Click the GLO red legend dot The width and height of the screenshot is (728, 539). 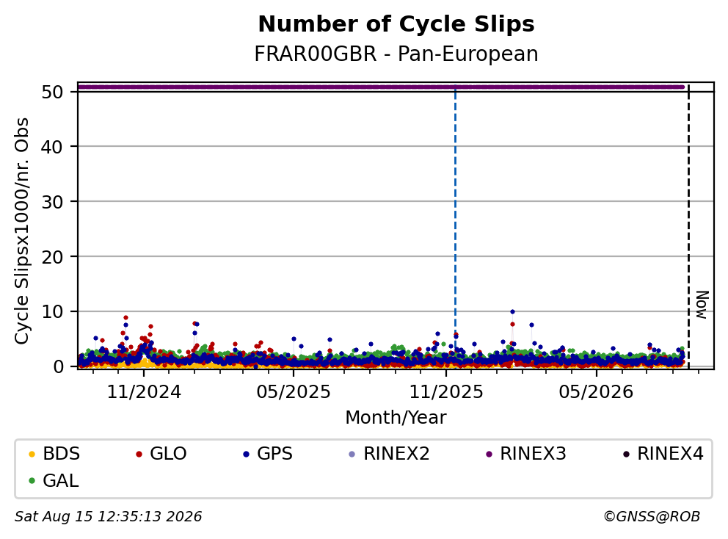click(139, 454)
